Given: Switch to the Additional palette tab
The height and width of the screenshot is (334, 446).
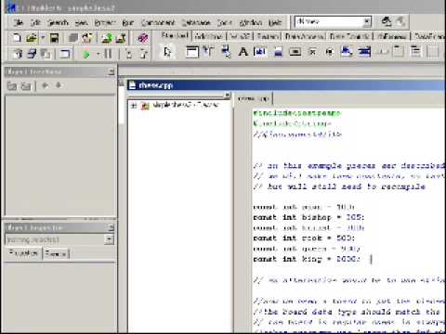Looking at the screenshot, I should coord(209,36).
